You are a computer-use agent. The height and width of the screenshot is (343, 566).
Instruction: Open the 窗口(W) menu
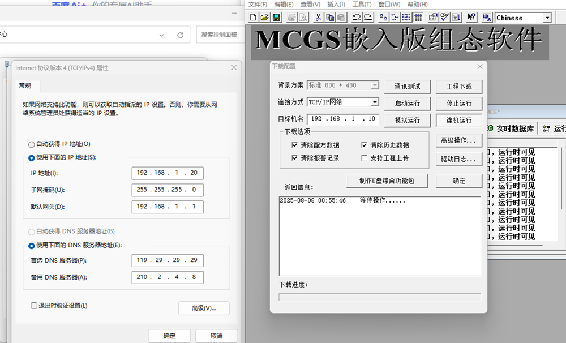coord(389,5)
